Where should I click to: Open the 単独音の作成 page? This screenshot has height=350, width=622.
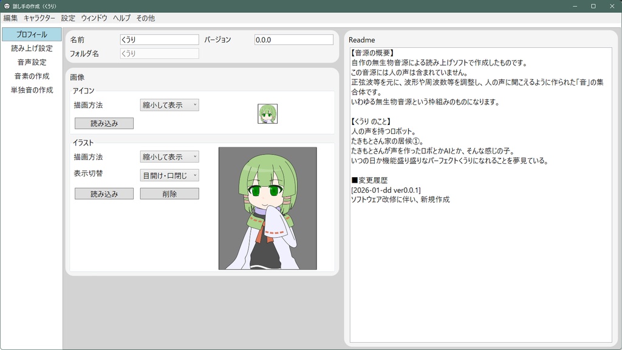pyautogui.click(x=31, y=90)
